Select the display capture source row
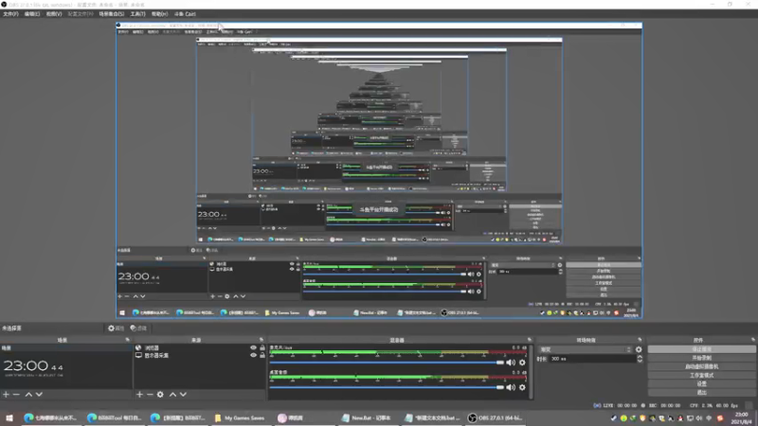Image resolution: width=758 pixels, height=426 pixels. tap(200, 356)
